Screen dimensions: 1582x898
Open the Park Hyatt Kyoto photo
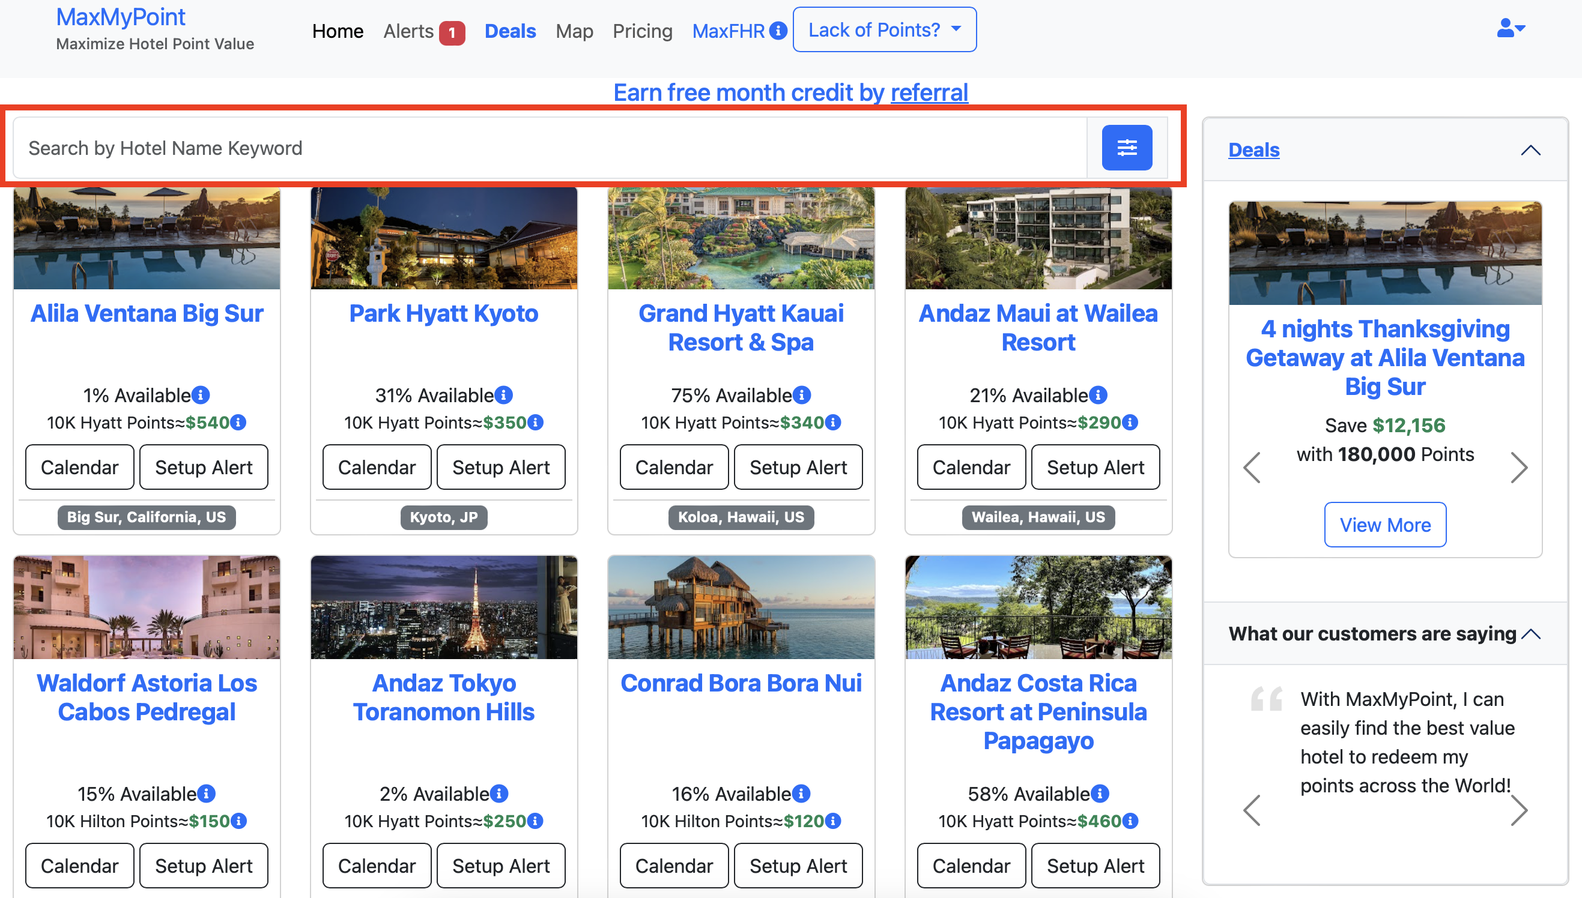[444, 238]
